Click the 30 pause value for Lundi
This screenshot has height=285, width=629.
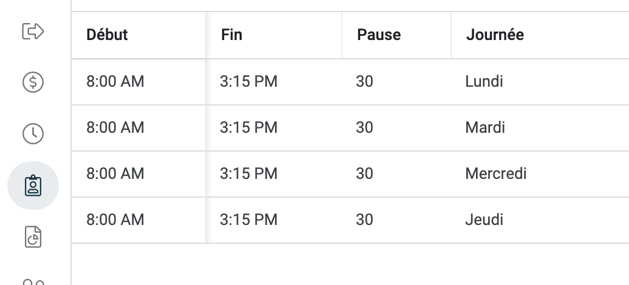tap(364, 81)
